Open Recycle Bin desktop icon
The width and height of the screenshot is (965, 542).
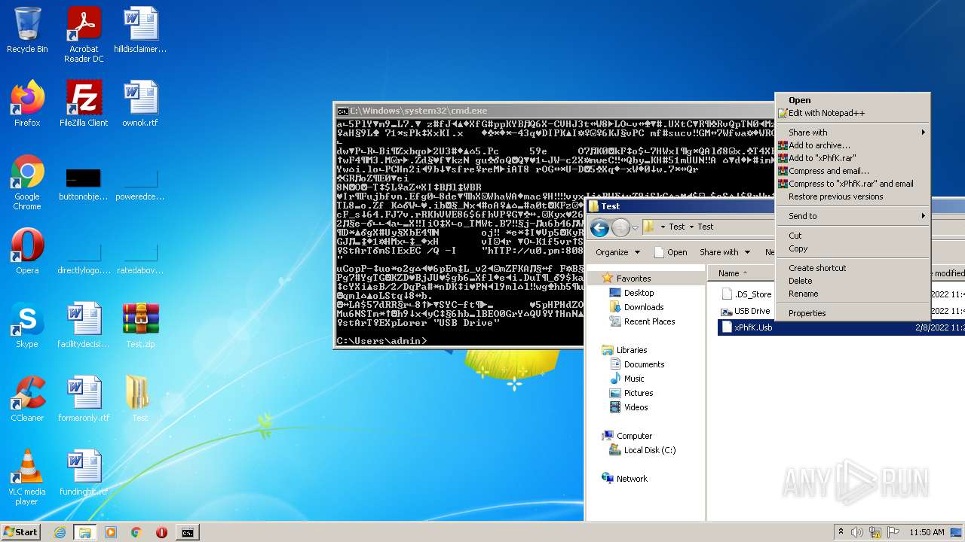pos(27,31)
